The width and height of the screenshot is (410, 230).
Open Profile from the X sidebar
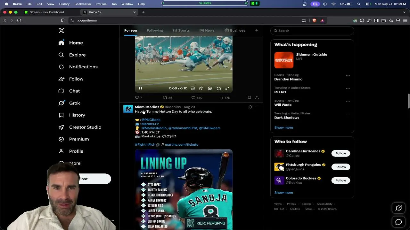pos(71,151)
